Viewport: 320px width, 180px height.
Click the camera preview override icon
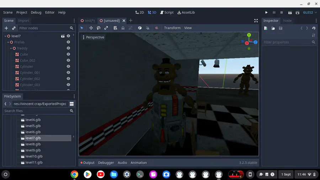pos(156,28)
